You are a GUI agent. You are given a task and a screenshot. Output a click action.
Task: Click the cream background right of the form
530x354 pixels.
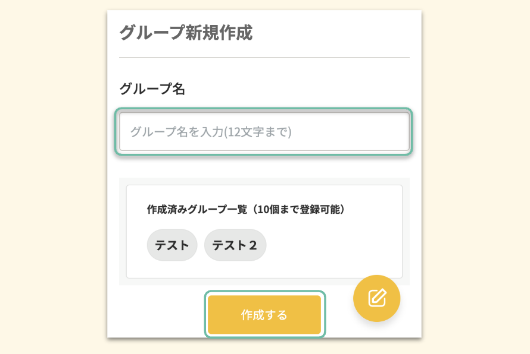[x=476, y=178]
